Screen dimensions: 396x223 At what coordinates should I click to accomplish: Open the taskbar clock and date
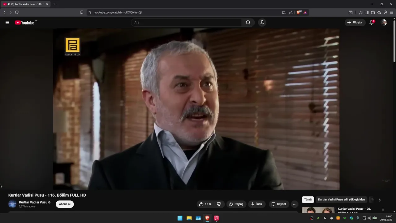386,218
